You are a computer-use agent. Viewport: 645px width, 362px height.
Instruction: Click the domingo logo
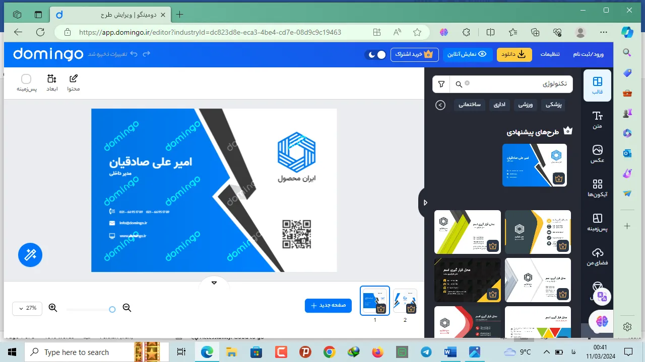pyautogui.click(x=48, y=54)
